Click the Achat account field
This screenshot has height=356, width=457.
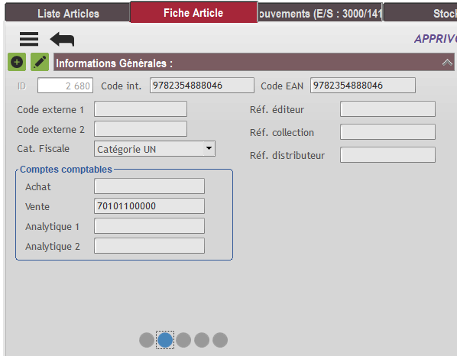(x=149, y=186)
